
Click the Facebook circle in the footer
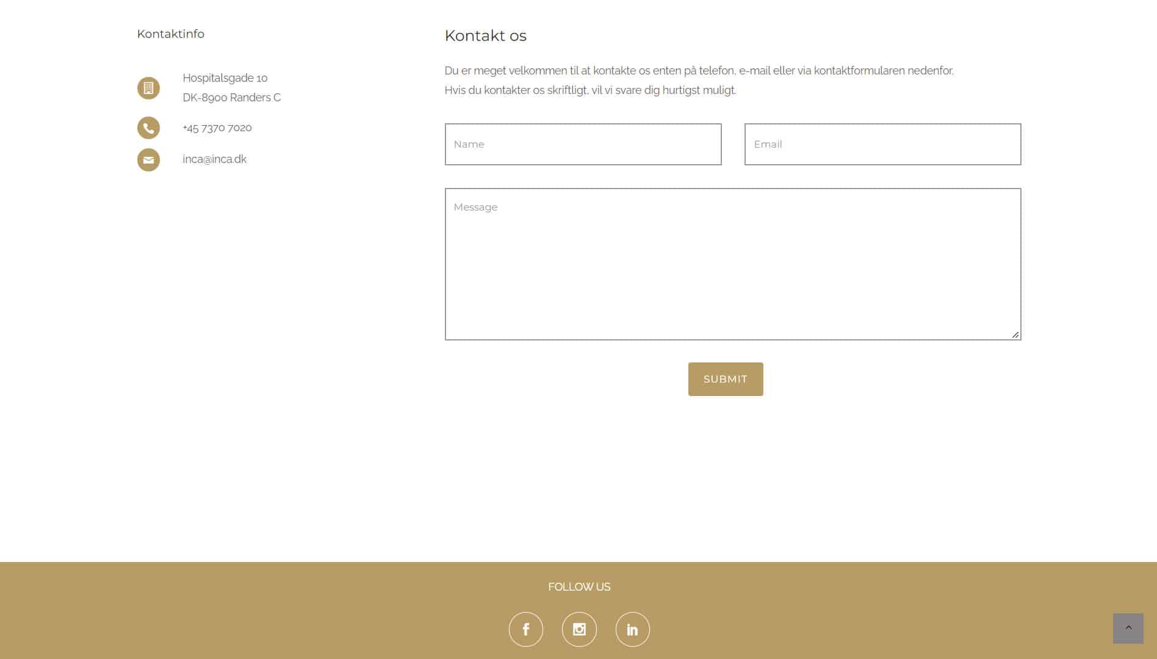pos(525,628)
